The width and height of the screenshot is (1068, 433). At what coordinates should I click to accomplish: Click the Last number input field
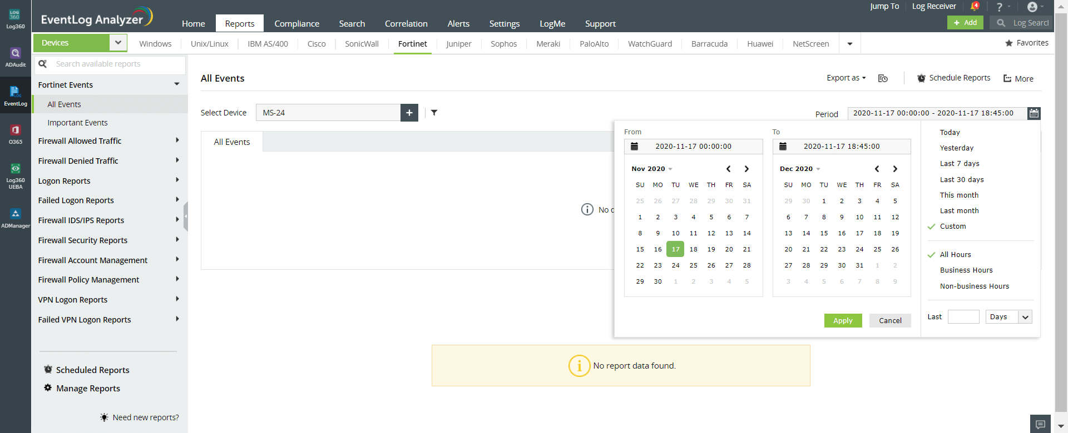tap(963, 317)
